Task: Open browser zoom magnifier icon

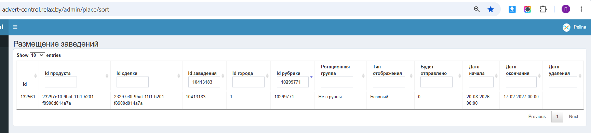Action: 477,9
